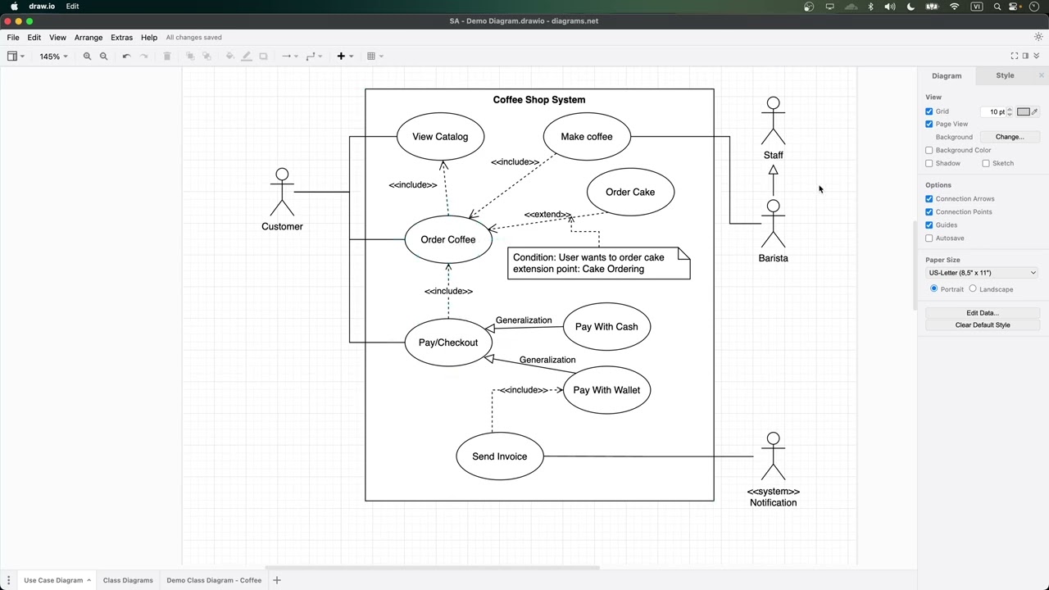The image size is (1049, 590).
Task: Open the pages menu with three dots
Action: pos(8,580)
